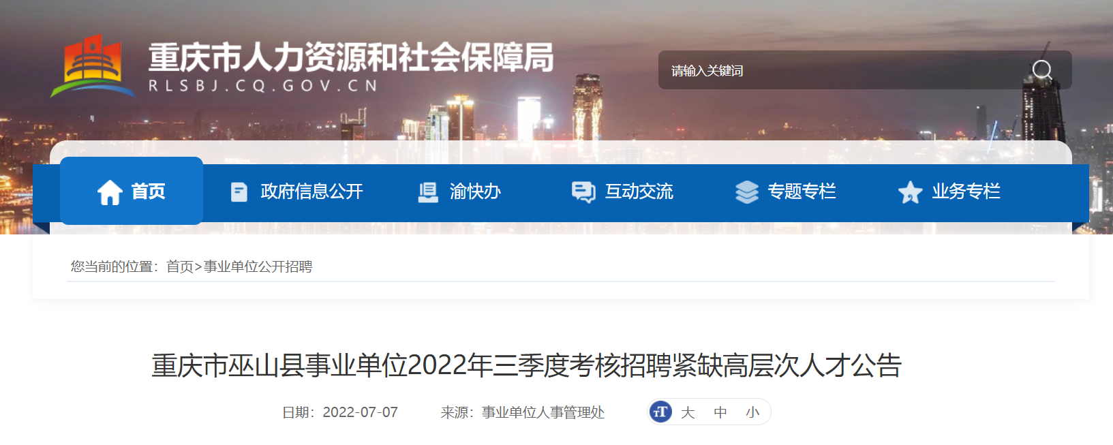Click the 首页 breadcrumb link

pyautogui.click(x=180, y=266)
